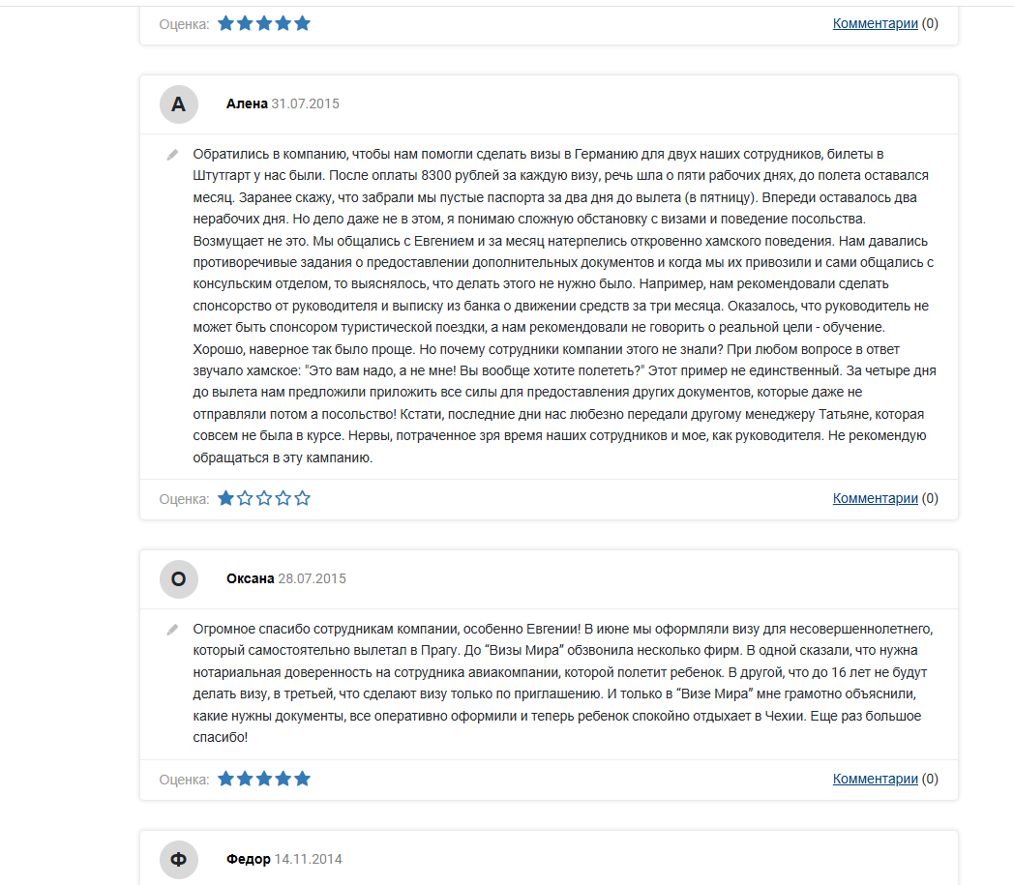Open Комментарии link under Алена's review
1014x885 pixels.
click(875, 499)
